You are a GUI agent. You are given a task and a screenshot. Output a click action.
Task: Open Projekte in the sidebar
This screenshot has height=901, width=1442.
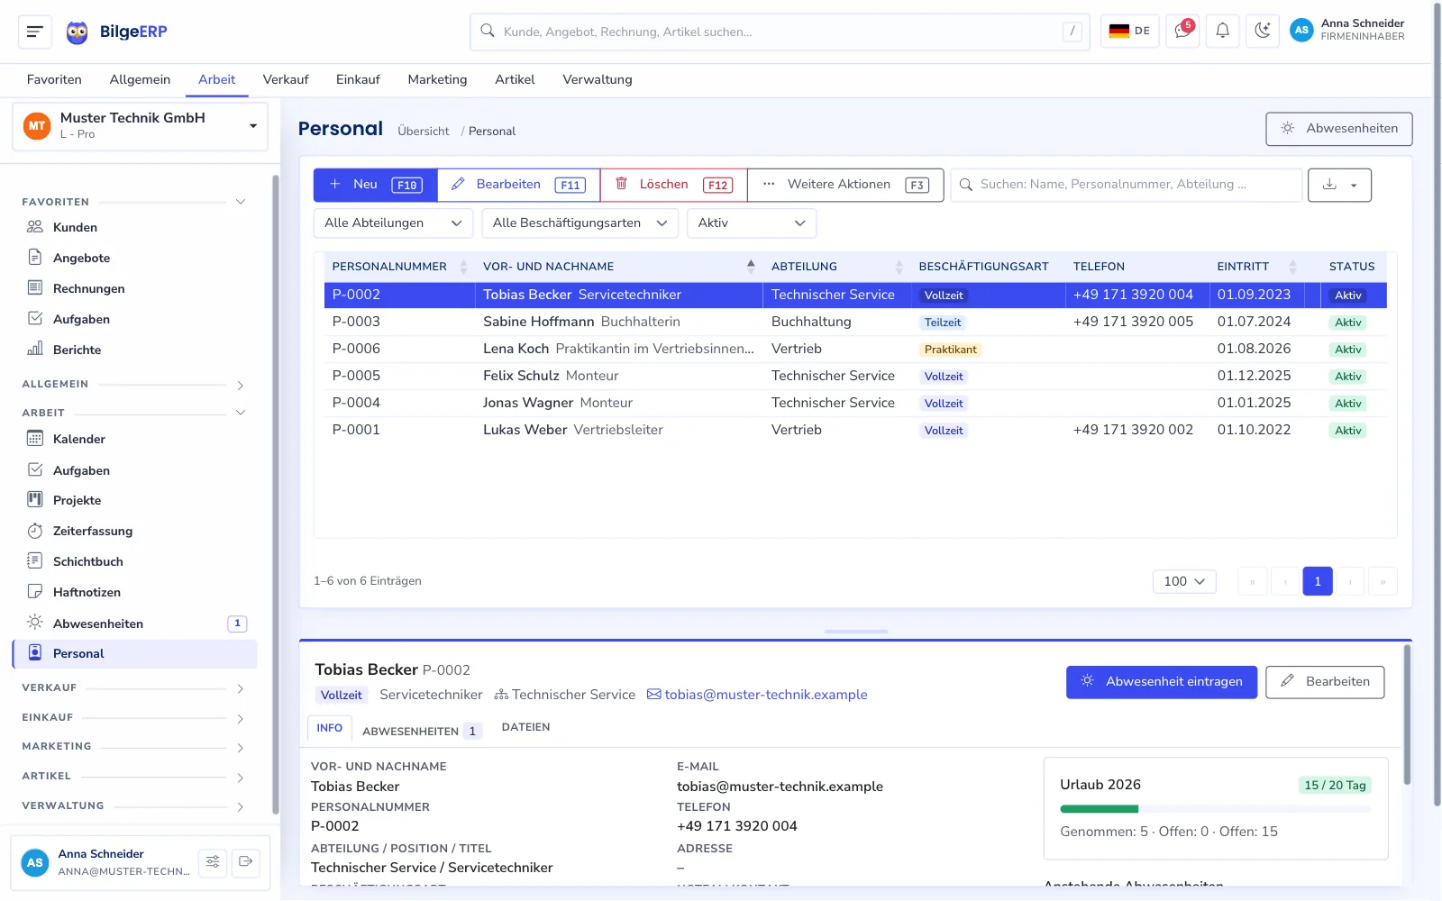(135, 500)
